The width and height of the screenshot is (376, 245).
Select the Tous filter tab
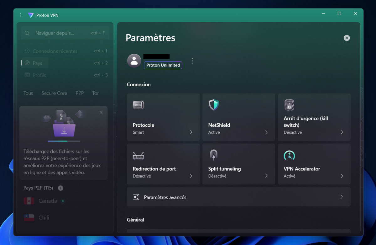pyautogui.click(x=28, y=93)
